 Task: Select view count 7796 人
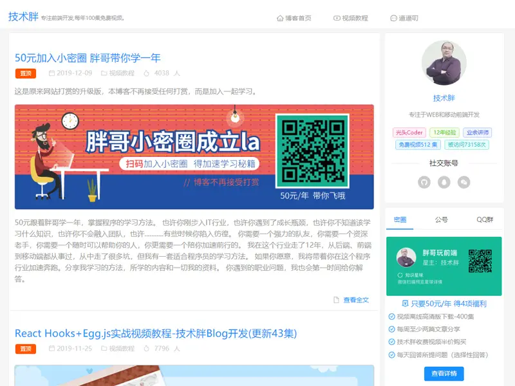tap(167, 349)
